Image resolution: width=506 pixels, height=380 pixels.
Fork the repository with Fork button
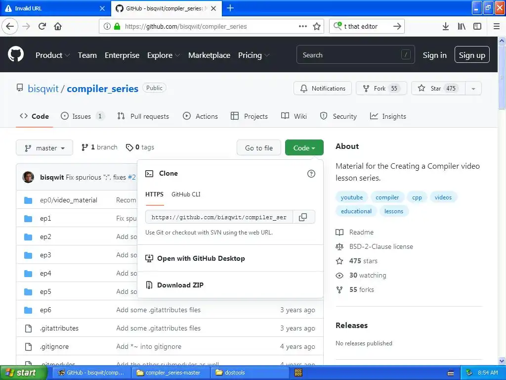click(x=381, y=88)
